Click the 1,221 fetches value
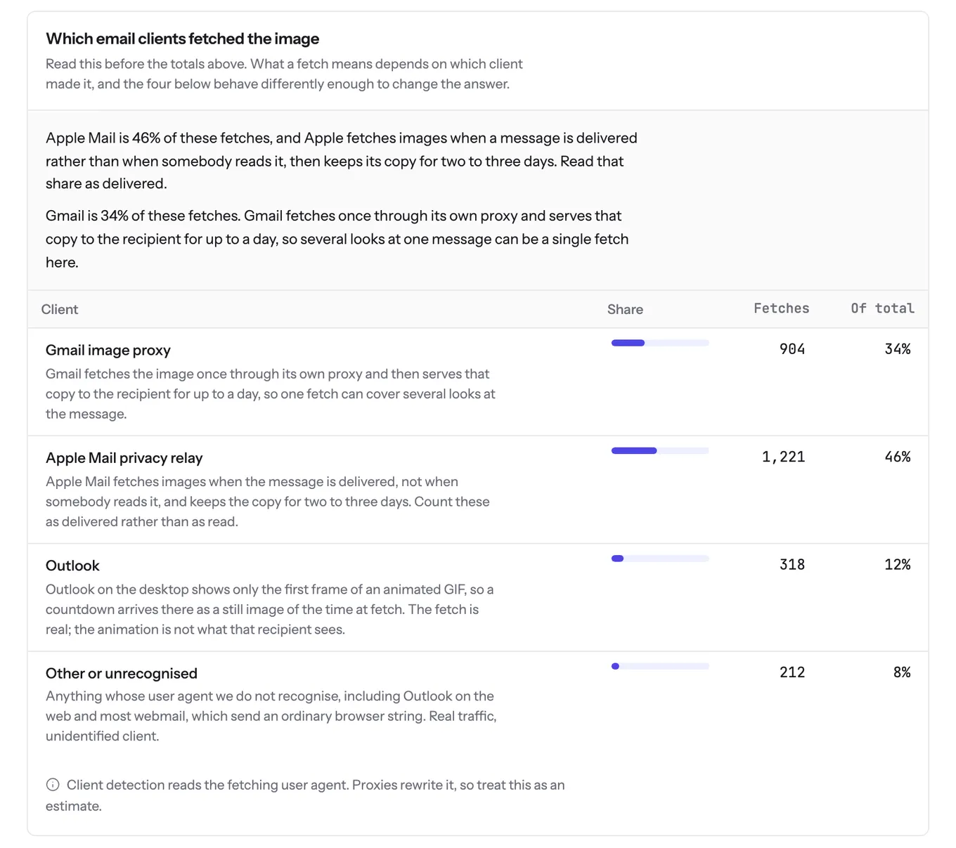 [784, 457]
